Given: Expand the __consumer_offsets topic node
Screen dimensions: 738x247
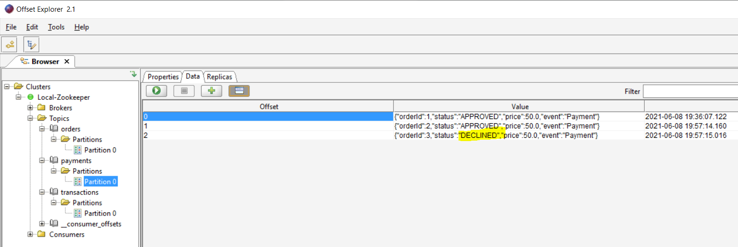Looking at the screenshot, I should [42, 224].
